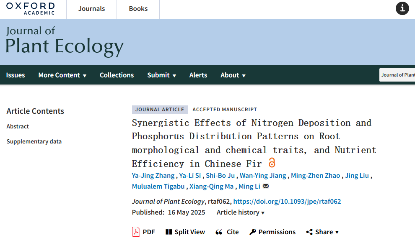415x238 pixels.
Task: Open the Share menu
Action: (x=322, y=232)
